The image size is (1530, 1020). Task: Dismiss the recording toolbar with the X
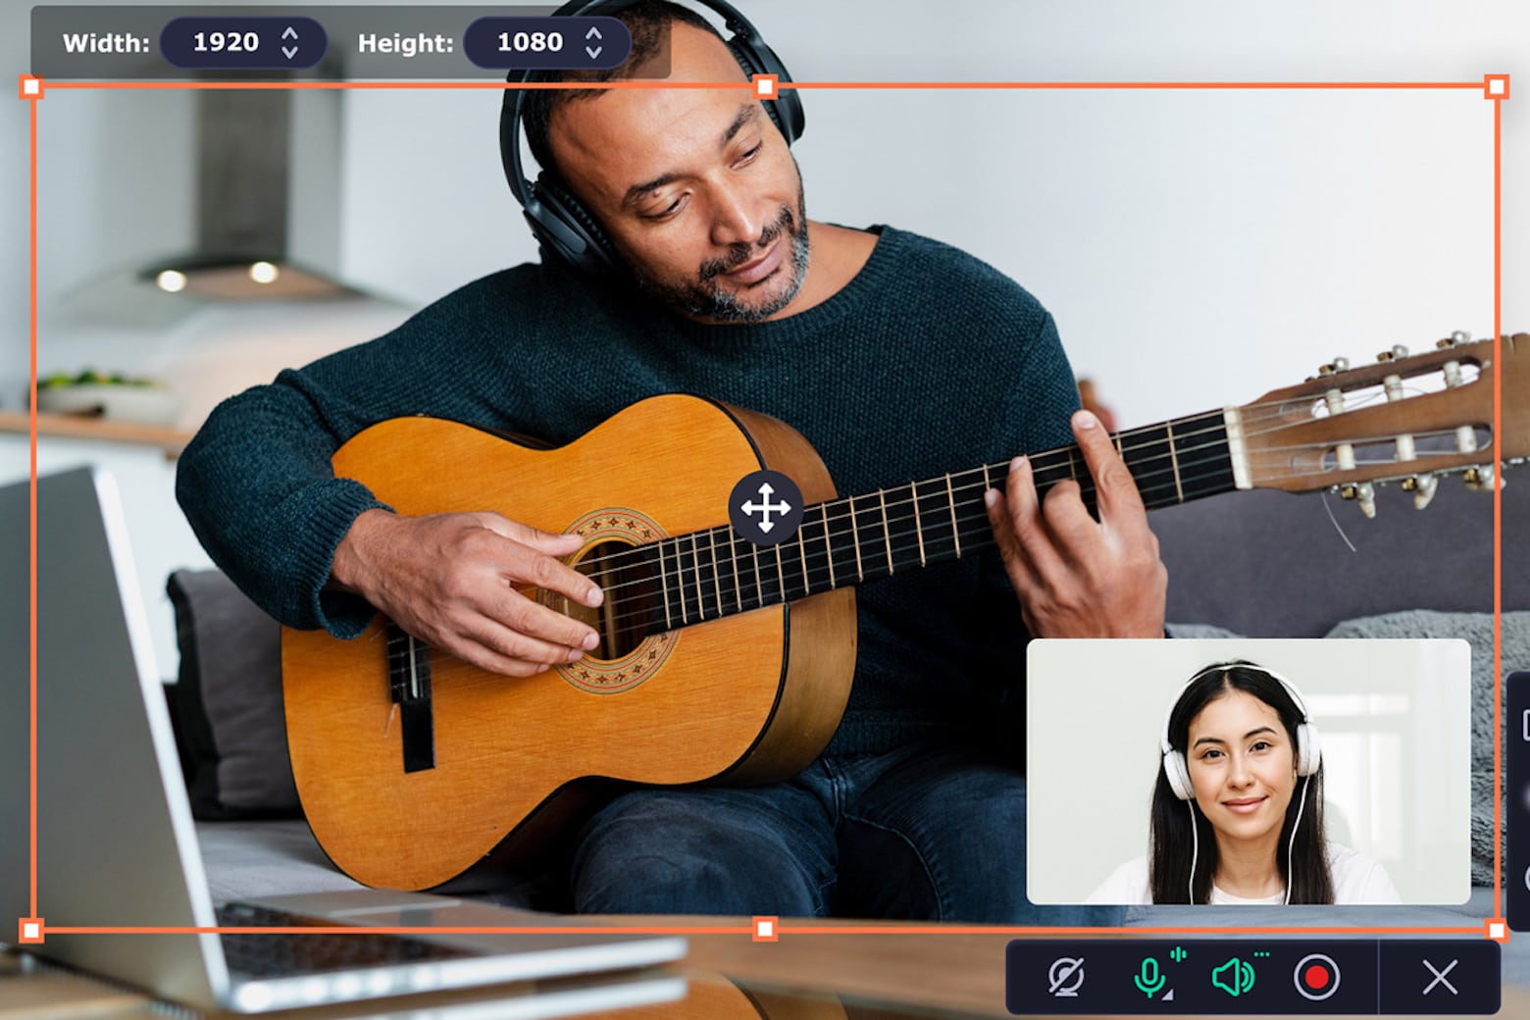click(x=1439, y=977)
